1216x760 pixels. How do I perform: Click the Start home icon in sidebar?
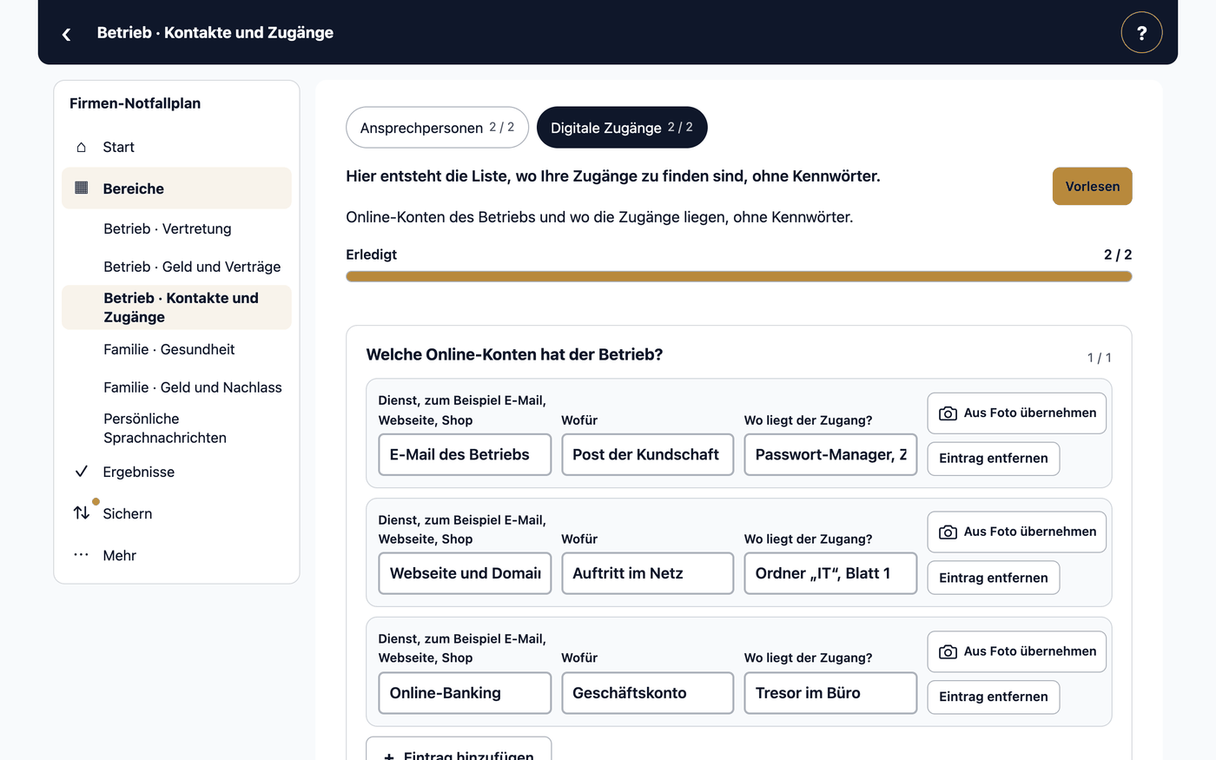(82, 147)
